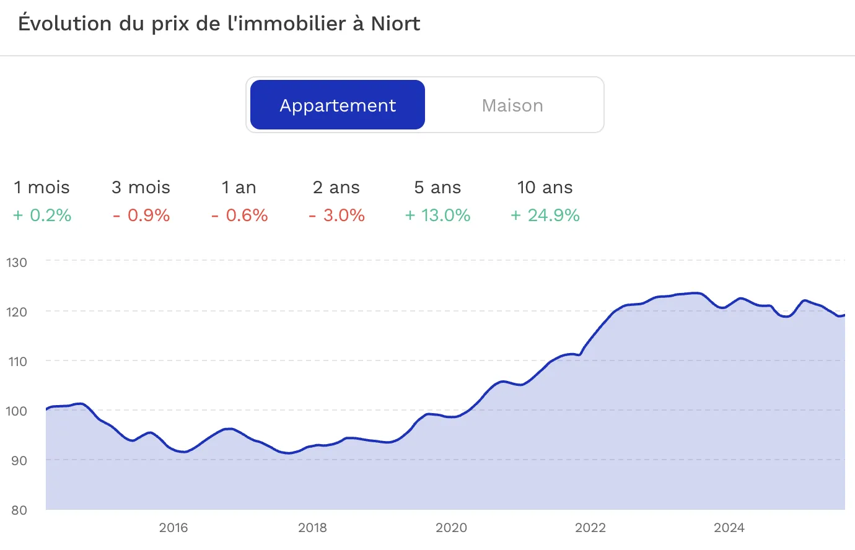Screen dimensions: 855x550
Task: Click the "130" gridline label on the y-axis
Action: pos(18,263)
